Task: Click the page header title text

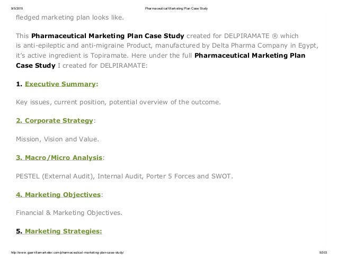Action: point(170,7)
